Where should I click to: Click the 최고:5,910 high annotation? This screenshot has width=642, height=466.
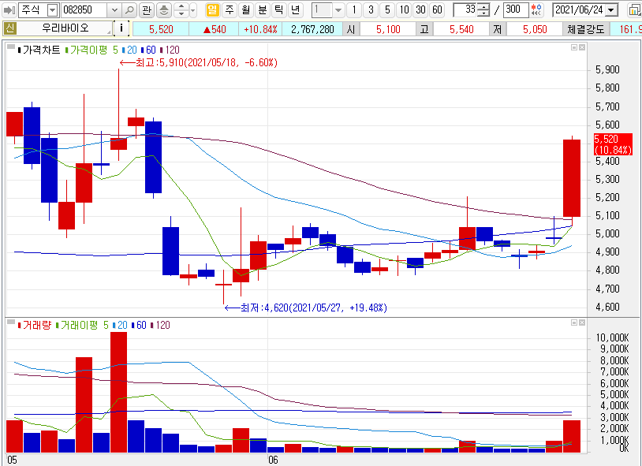[199, 62]
